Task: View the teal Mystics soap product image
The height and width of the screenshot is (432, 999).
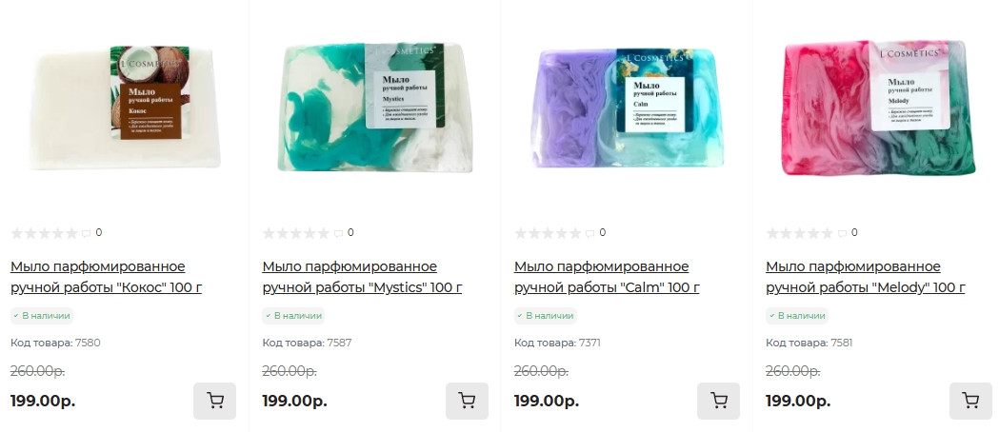Action: click(x=376, y=107)
